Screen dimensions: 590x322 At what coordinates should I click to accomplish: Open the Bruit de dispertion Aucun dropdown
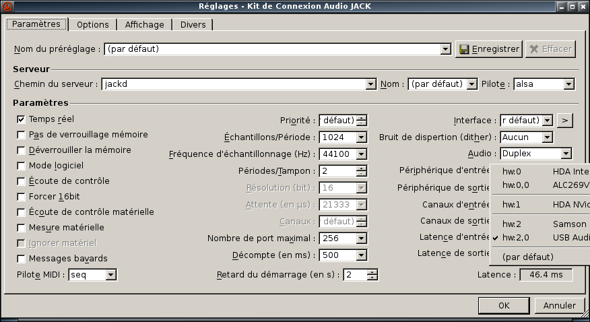[548, 137]
